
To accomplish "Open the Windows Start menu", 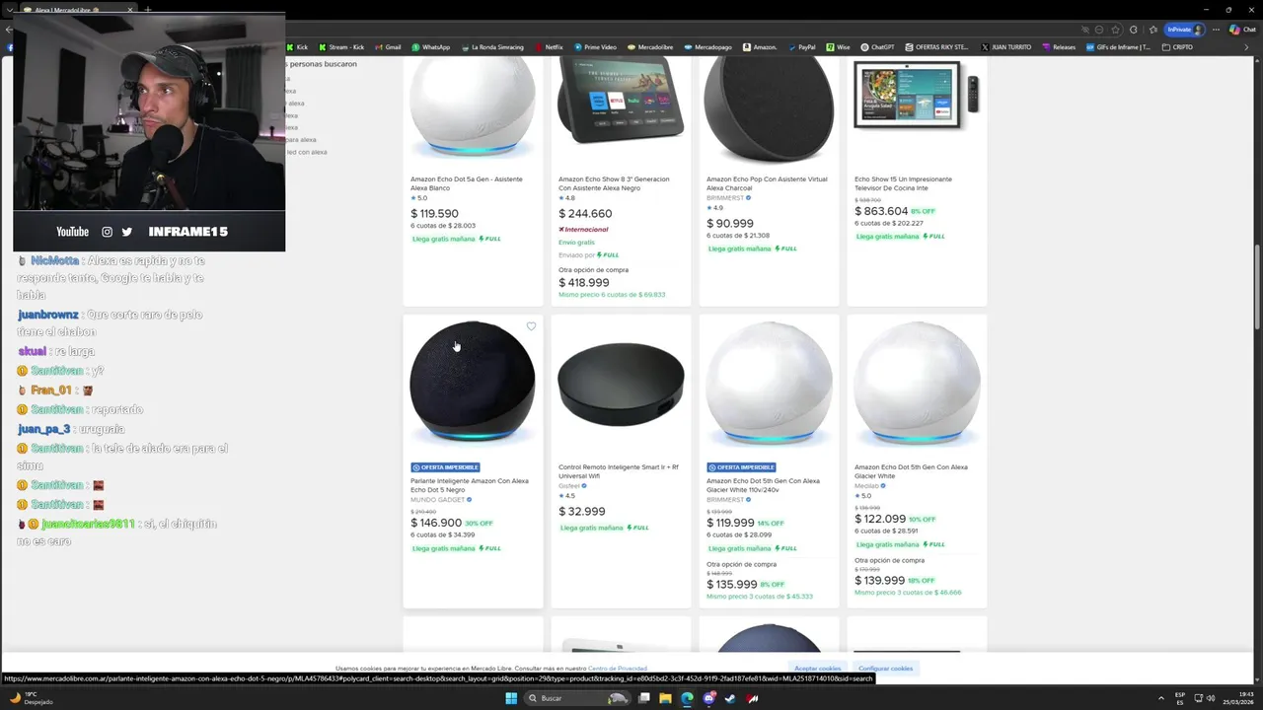I will tap(511, 698).
